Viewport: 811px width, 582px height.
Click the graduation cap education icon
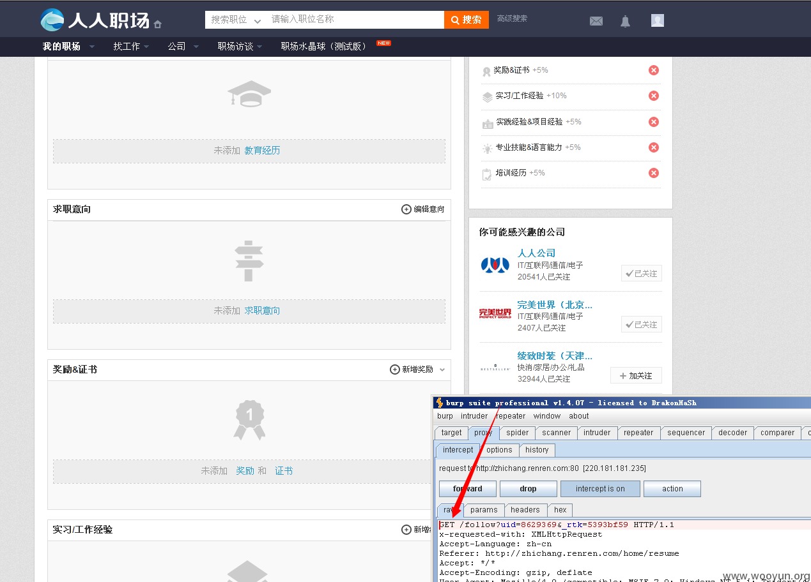(249, 93)
